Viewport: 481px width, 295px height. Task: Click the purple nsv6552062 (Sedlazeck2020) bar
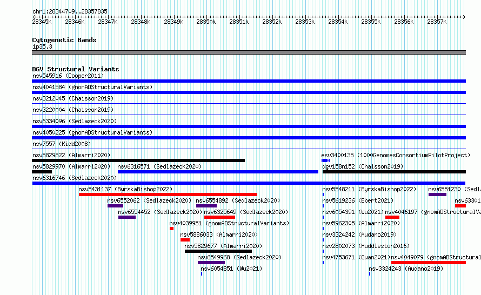pos(115,206)
